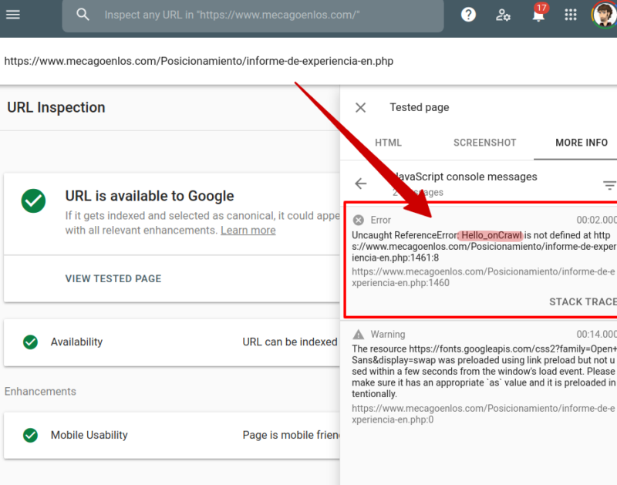
Task: Open the navigation hamburger menu
Action: pos(13,14)
